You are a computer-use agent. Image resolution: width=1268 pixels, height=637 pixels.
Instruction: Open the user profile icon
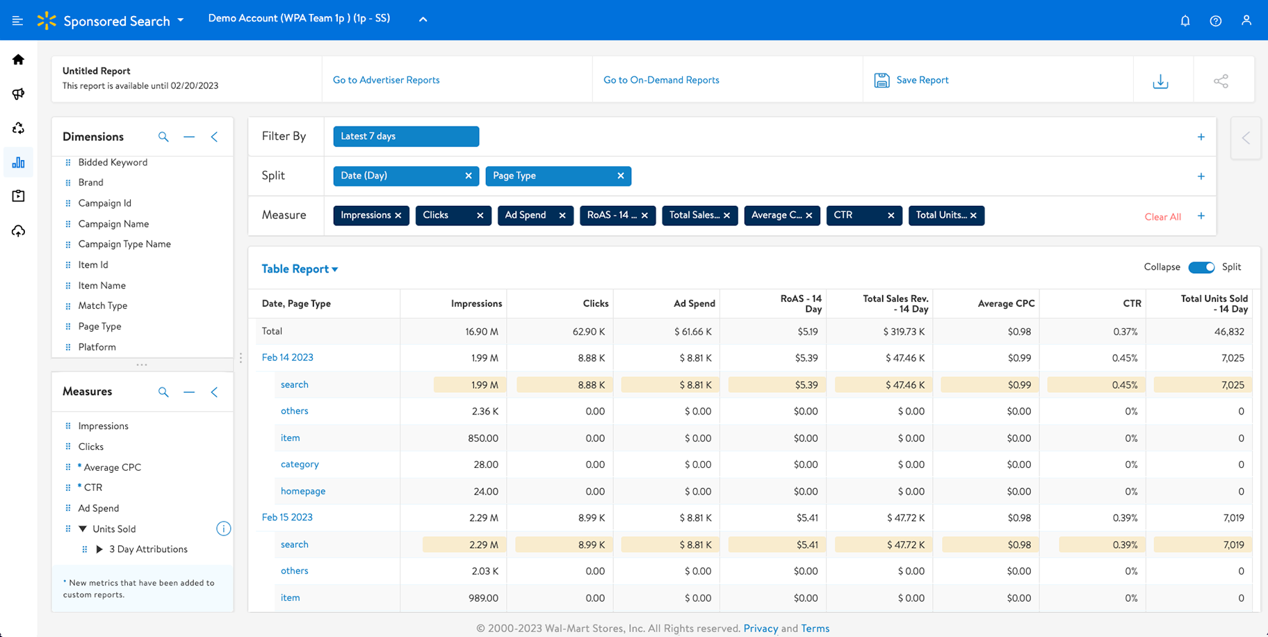coord(1246,21)
